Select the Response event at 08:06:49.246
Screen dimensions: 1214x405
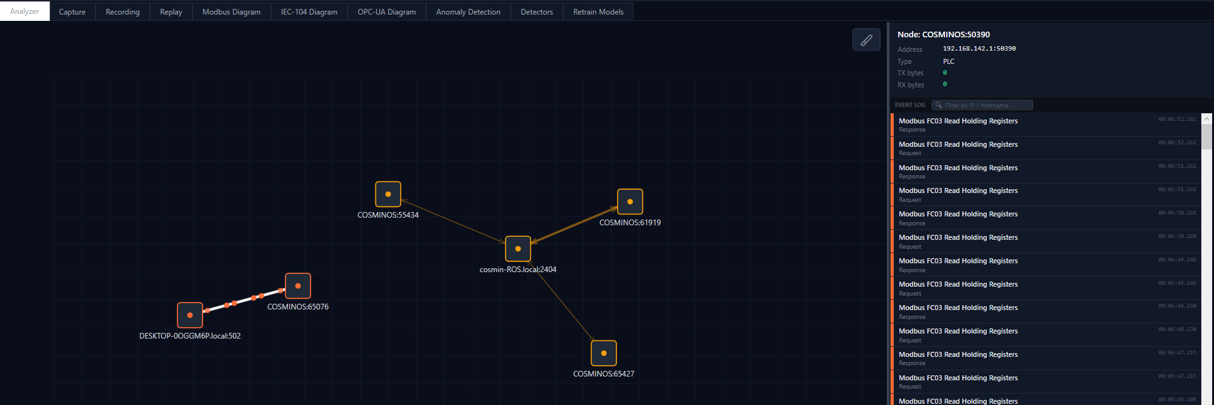tap(1046, 265)
